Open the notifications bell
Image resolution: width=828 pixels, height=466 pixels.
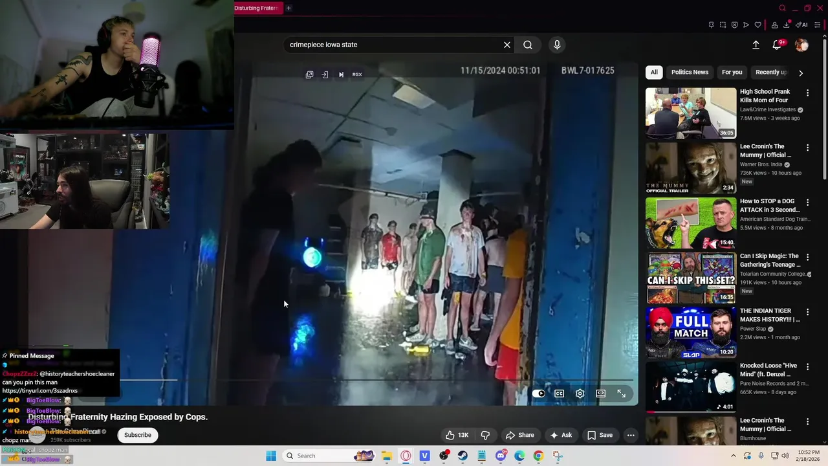point(777,45)
